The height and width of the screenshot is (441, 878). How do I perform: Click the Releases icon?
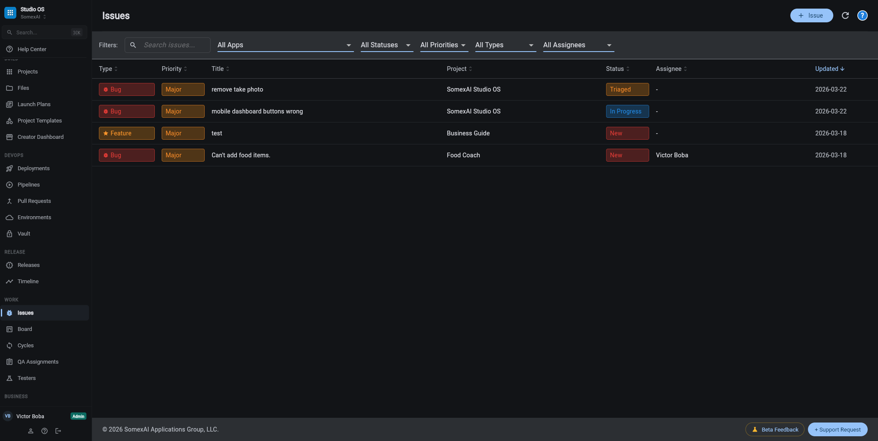(9, 265)
